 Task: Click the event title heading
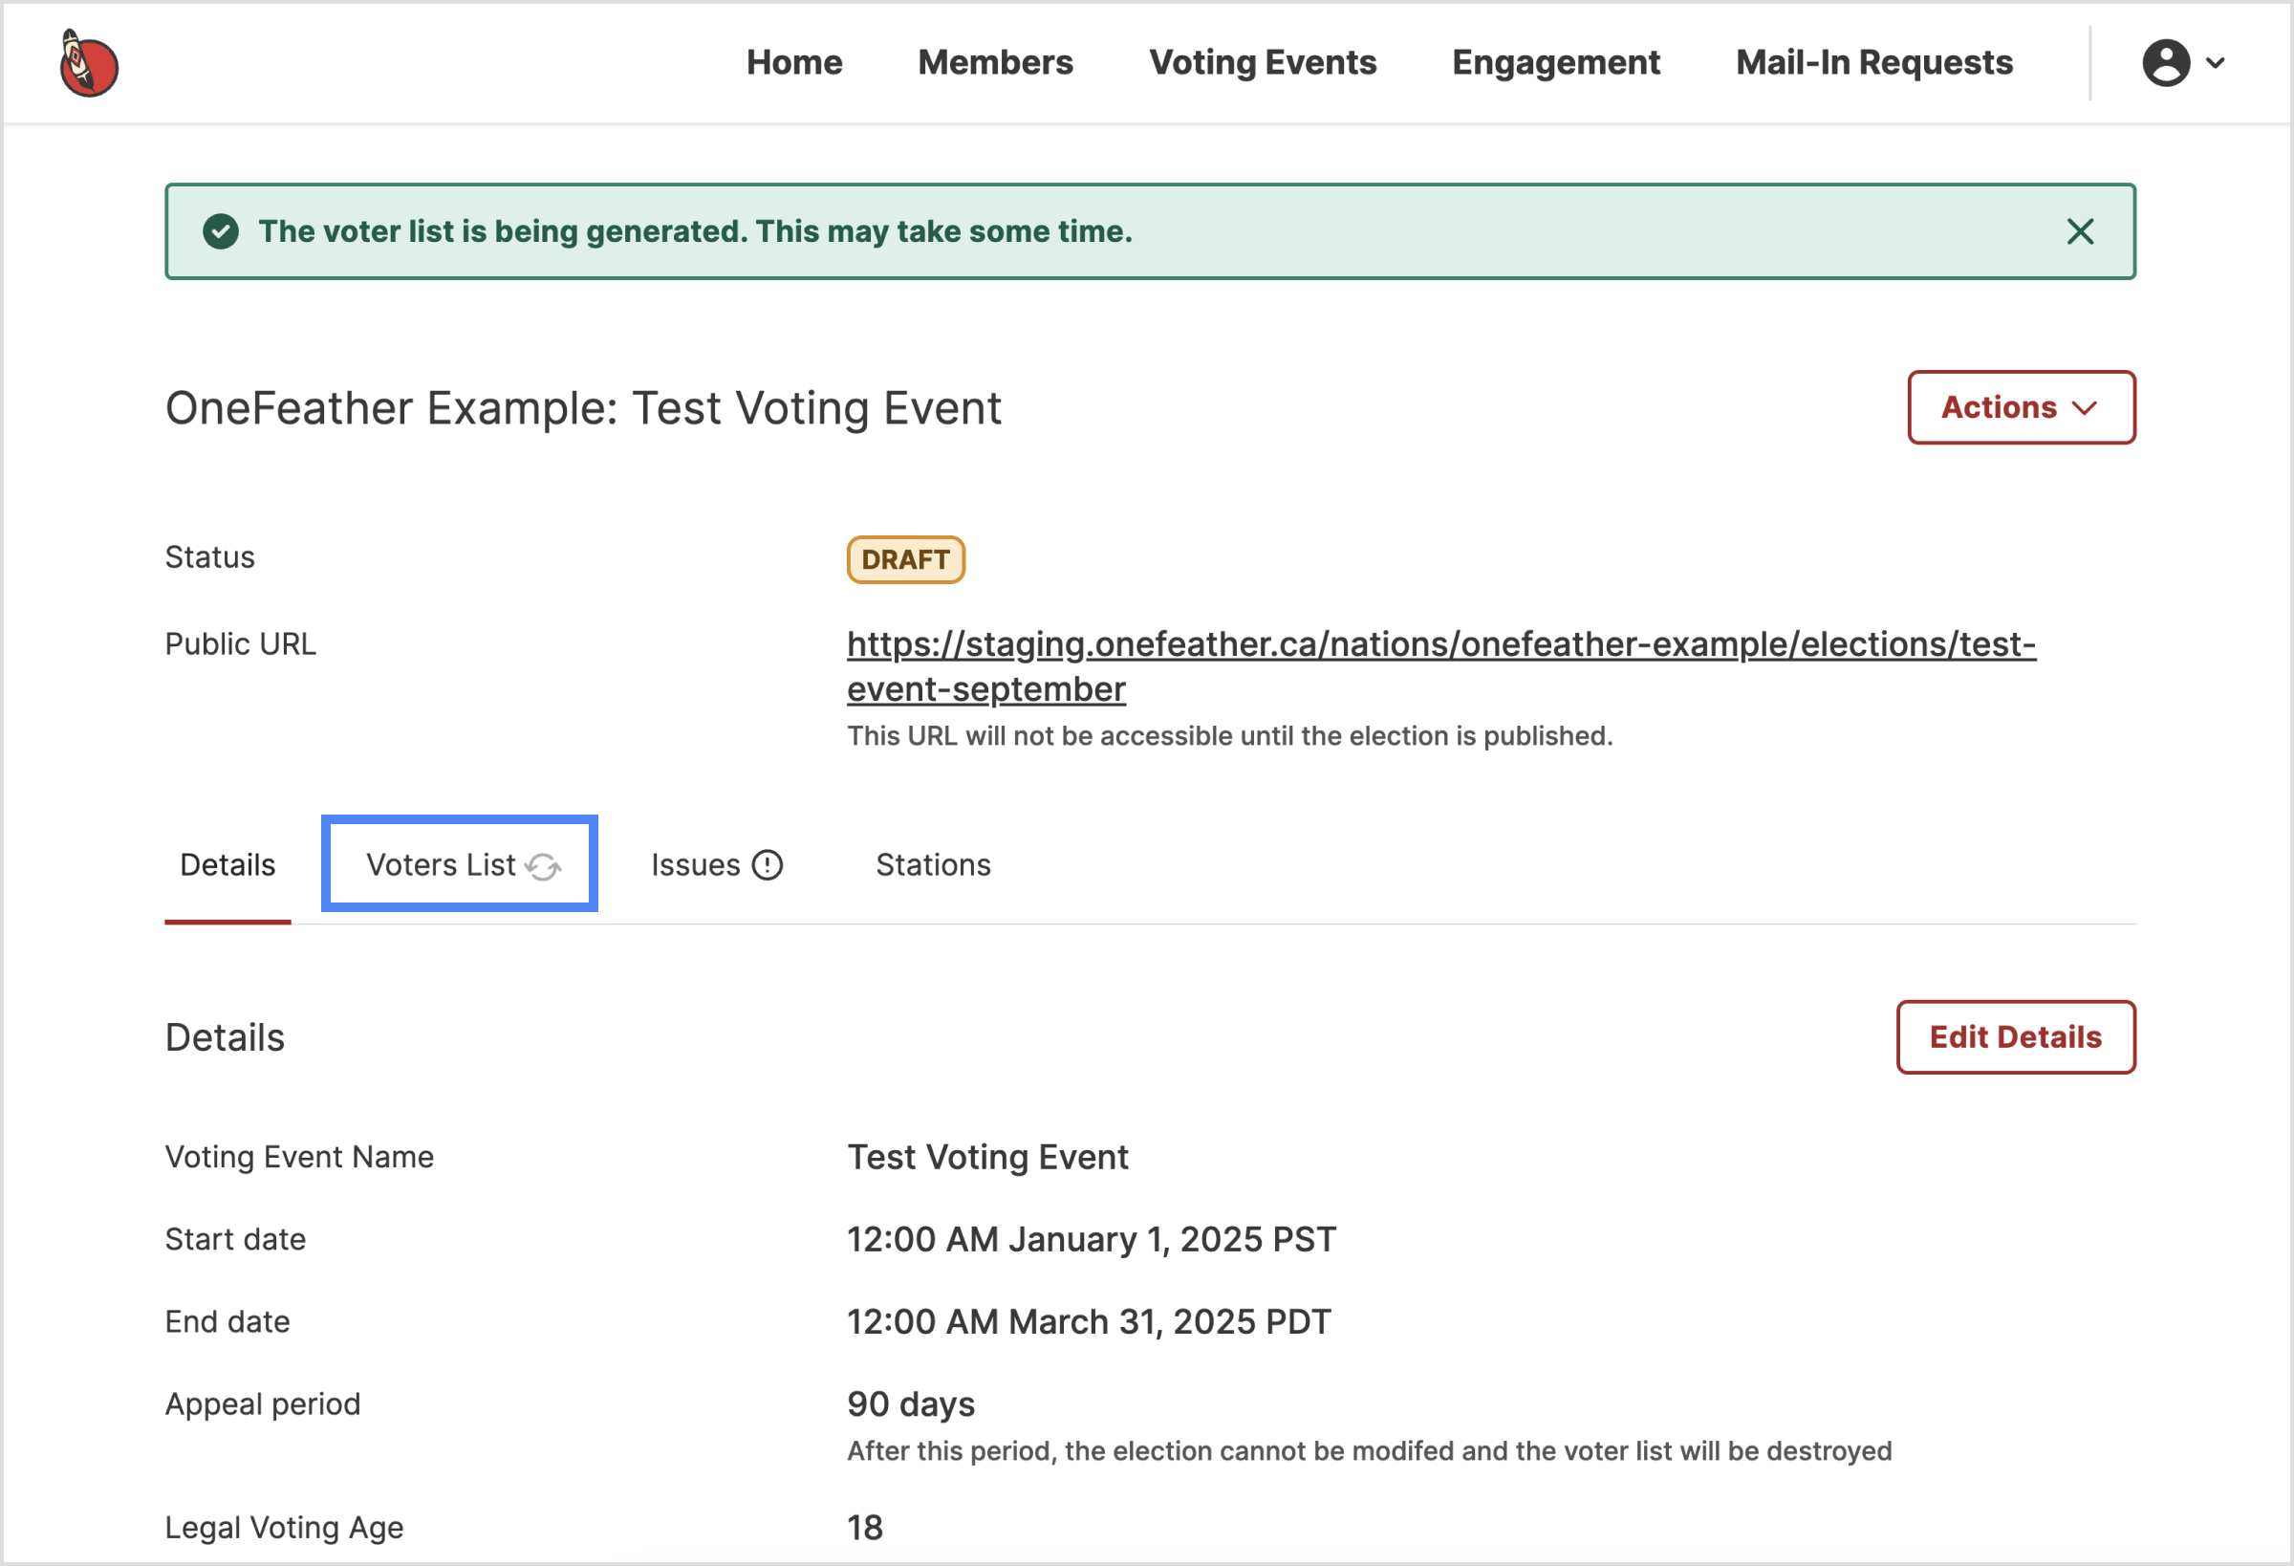(582, 408)
